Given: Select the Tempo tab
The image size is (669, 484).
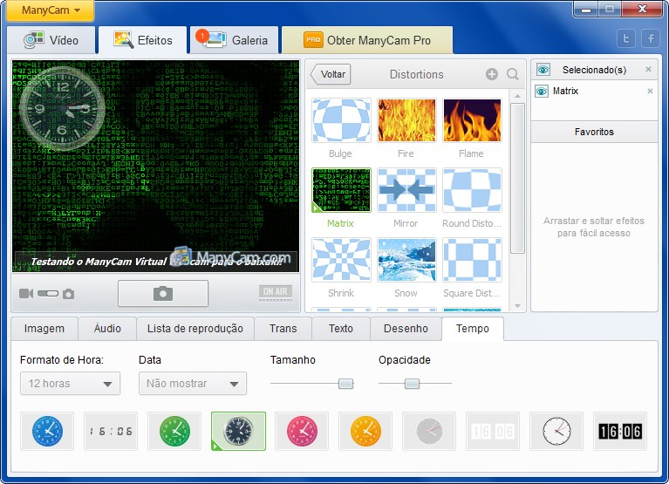Looking at the screenshot, I should point(472,329).
